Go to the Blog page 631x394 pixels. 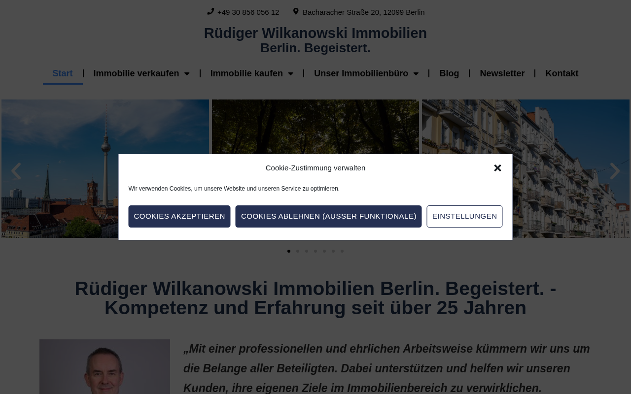449,73
